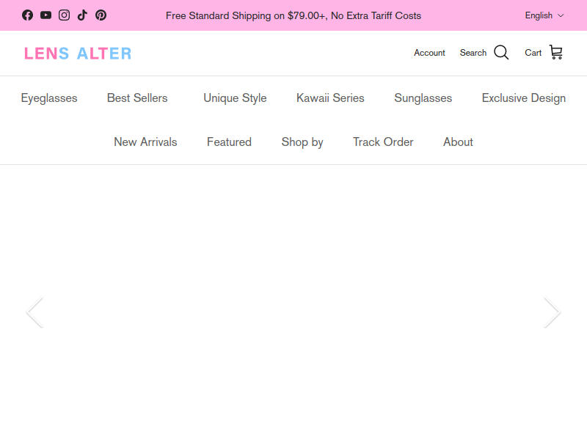Open the About menu item
The width and height of the screenshot is (587, 440).
(x=458, y=142)
